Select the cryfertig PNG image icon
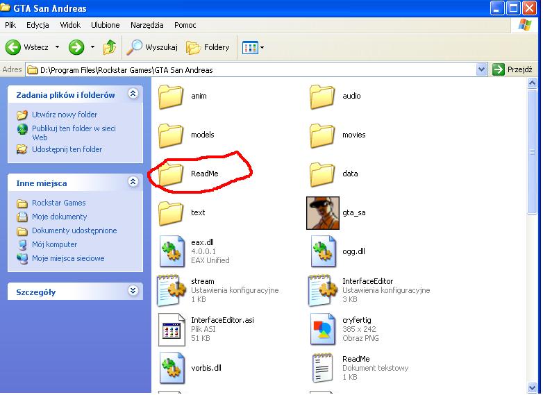This screenshot has width=543, height=395. point(323,329)
